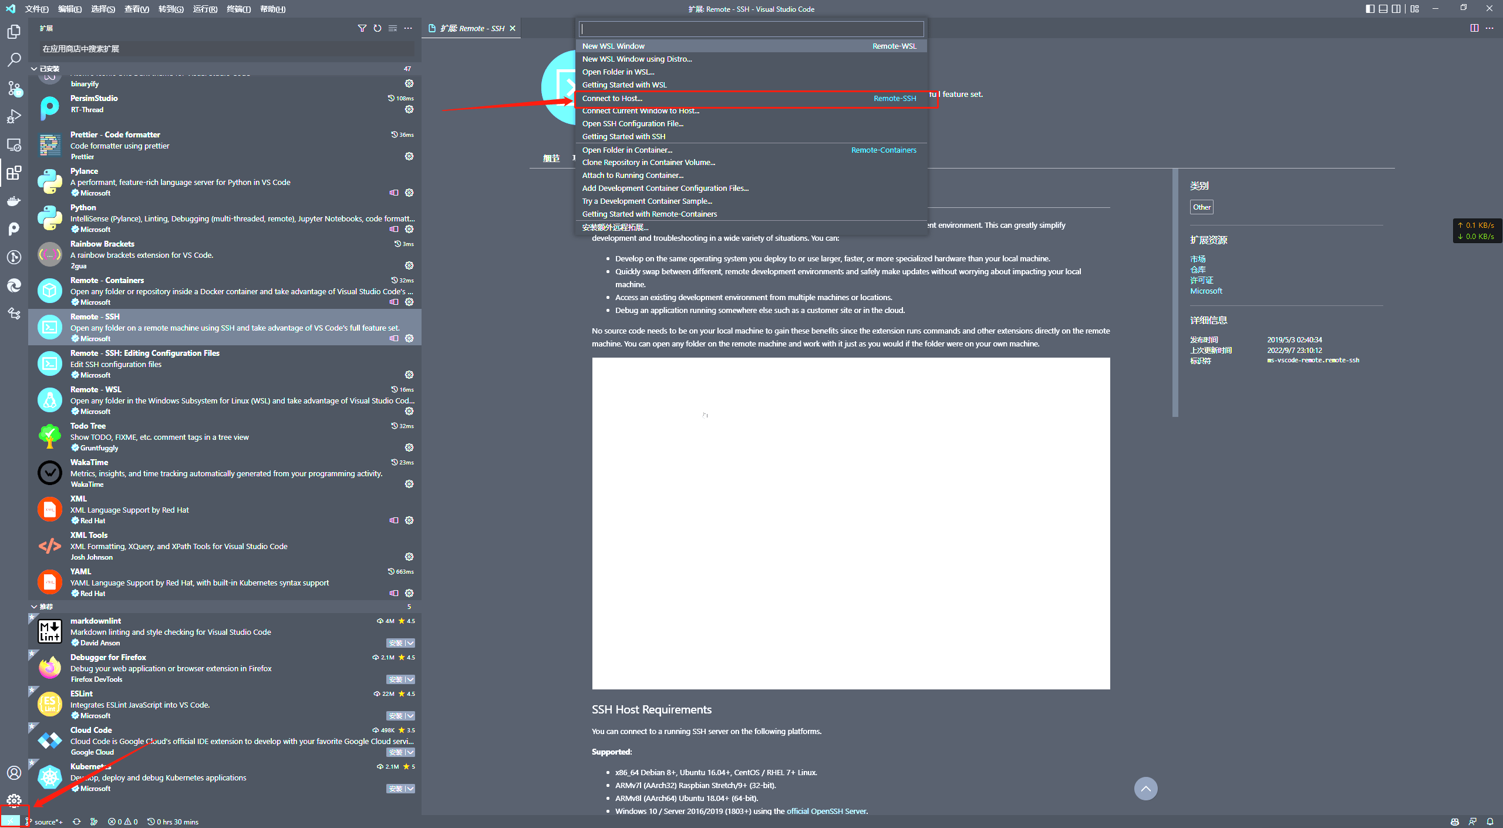Refresh the extensions list
The width and height of the screenshot is (1503, 828).
[x=378, y=28]
